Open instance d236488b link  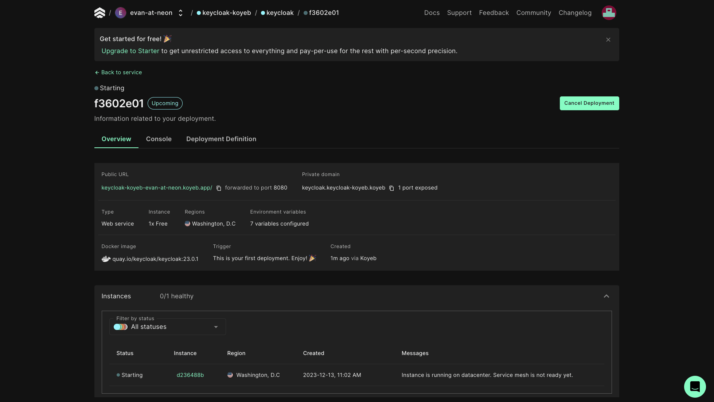point(190,375)
